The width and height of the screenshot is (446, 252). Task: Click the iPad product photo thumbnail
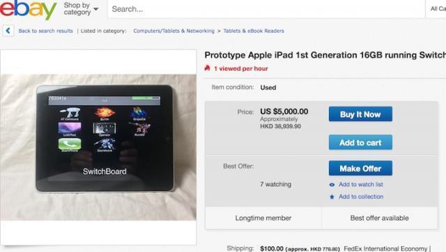pyautogui.click(x=98, y=147)
